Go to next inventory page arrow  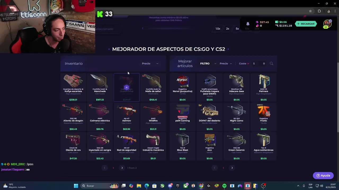[122, 168]
